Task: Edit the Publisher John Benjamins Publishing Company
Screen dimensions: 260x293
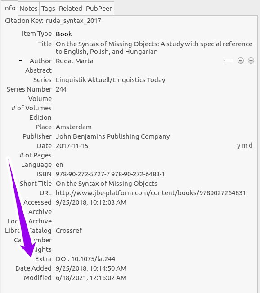Action: click(x=113, y=136)
